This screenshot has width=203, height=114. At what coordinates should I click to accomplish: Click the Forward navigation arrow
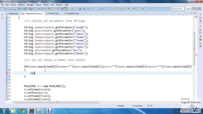[146, 9]
